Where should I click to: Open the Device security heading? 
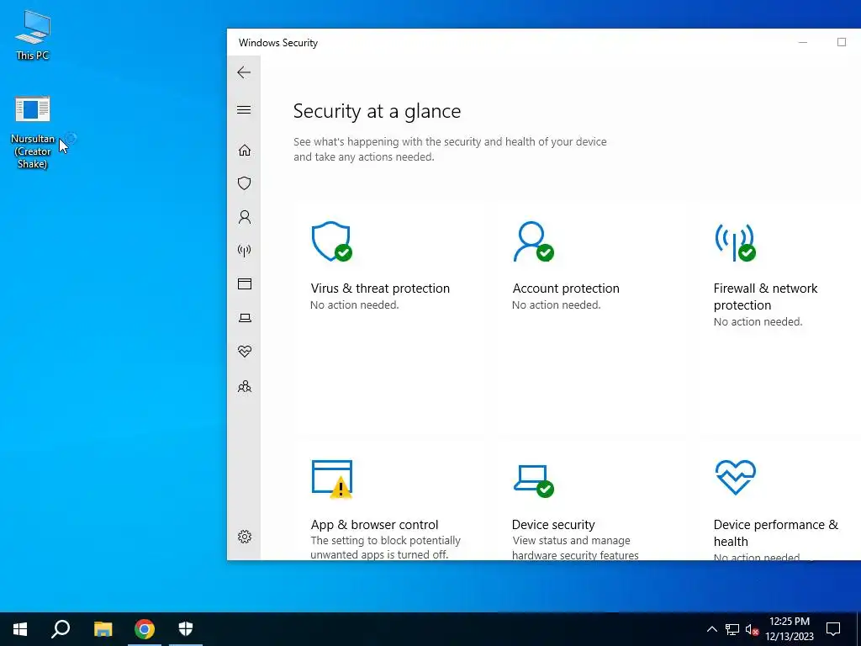(x=553, y=525)
